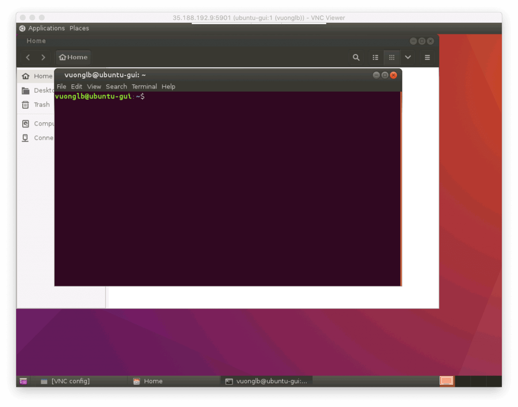This screenshot has height=407, width=518.
Task: Select Desktop folder in the sidebar
Action: [x=36, y=91]
